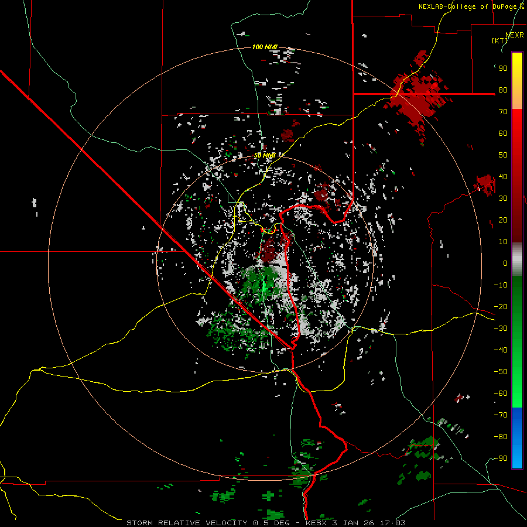Click the STORM RELATIVE VELOCITY caption text
Viewport: 527px width, 527px height.
(187, 523)
